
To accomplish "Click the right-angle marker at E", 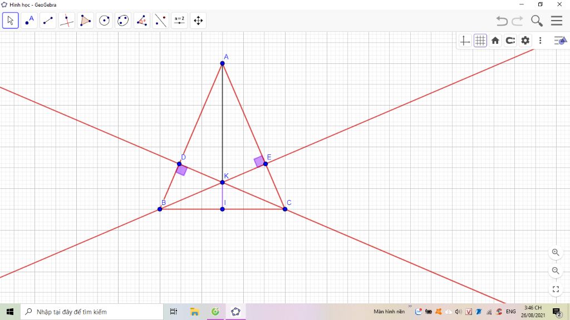I will (259, 162).
